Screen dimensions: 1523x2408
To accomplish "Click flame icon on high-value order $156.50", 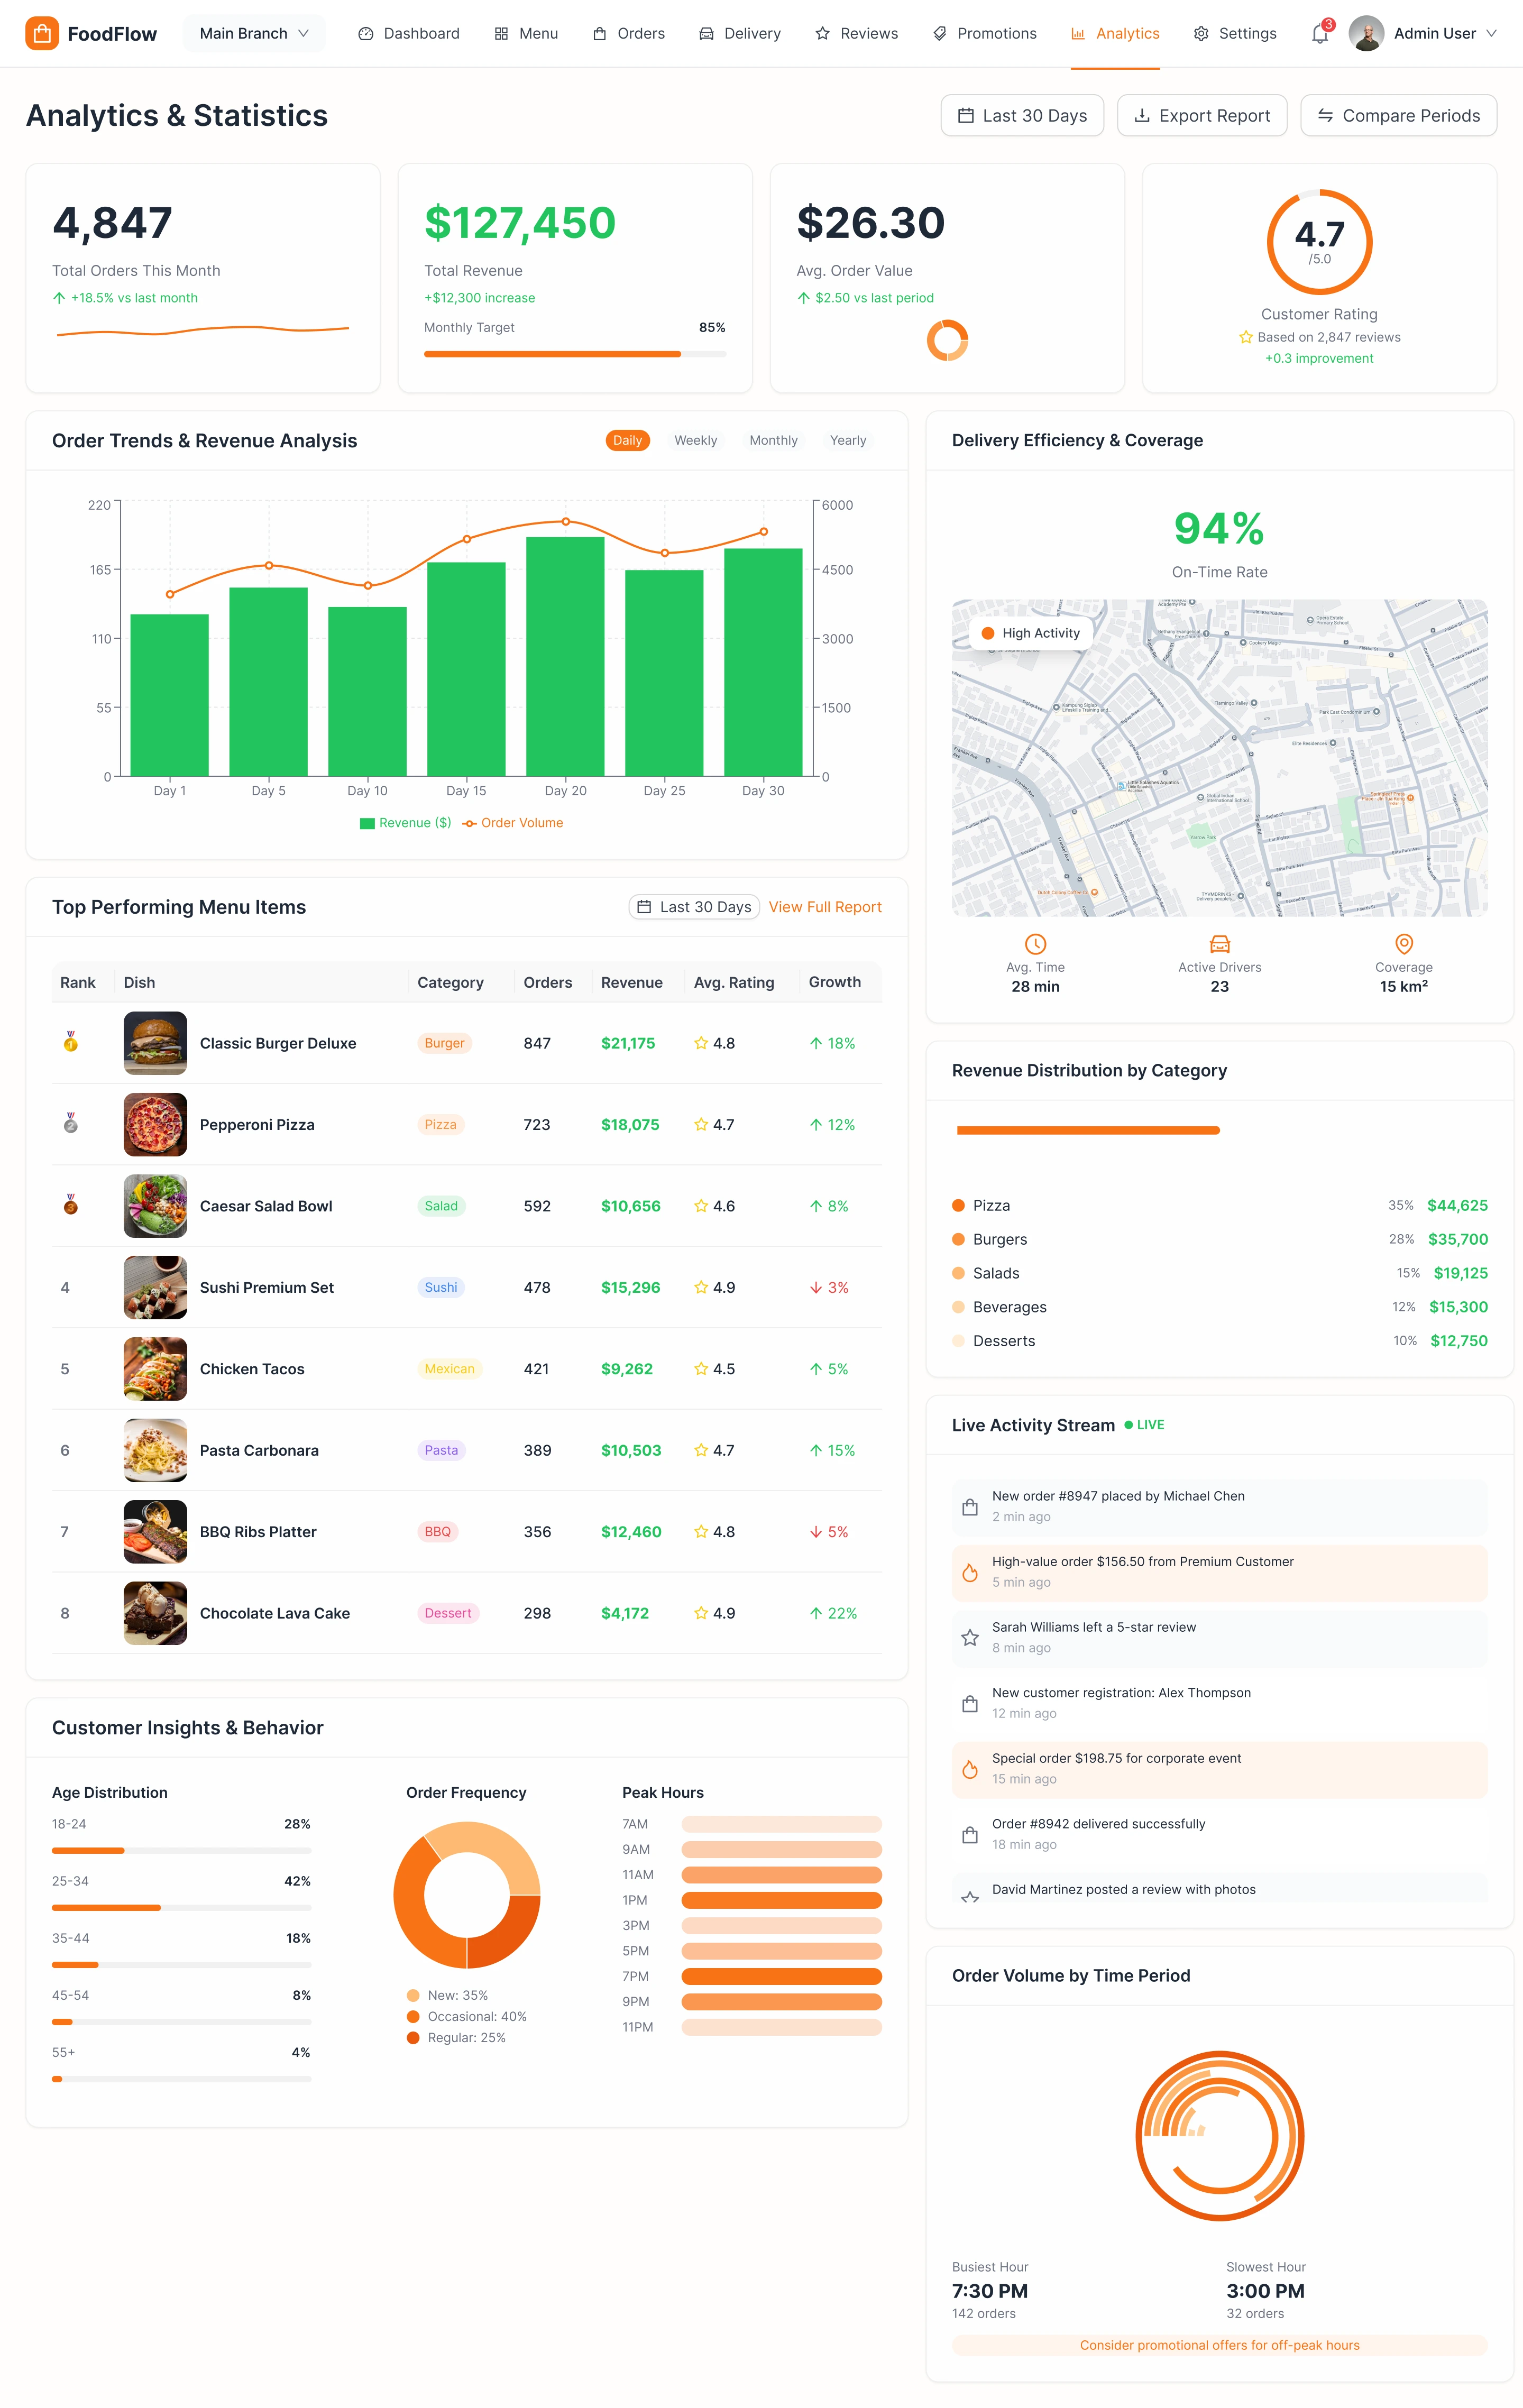I will pyautogui.click(x=969, y=1572).
